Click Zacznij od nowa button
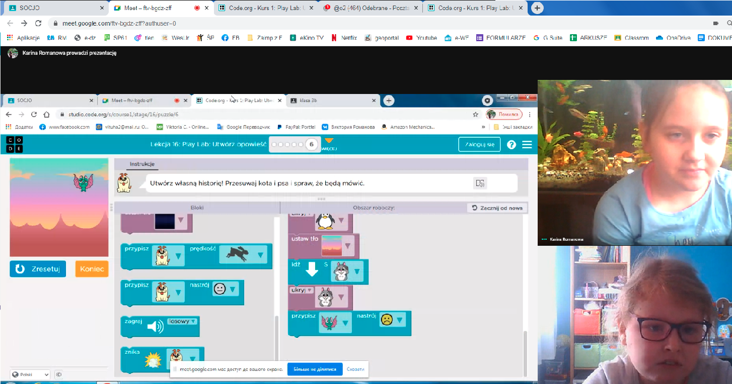 pyautogui.click(x=497, y=208)
